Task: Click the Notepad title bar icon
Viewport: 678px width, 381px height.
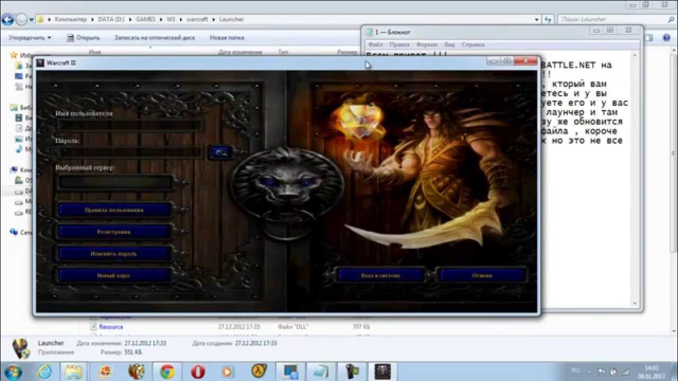Action: 369,32
